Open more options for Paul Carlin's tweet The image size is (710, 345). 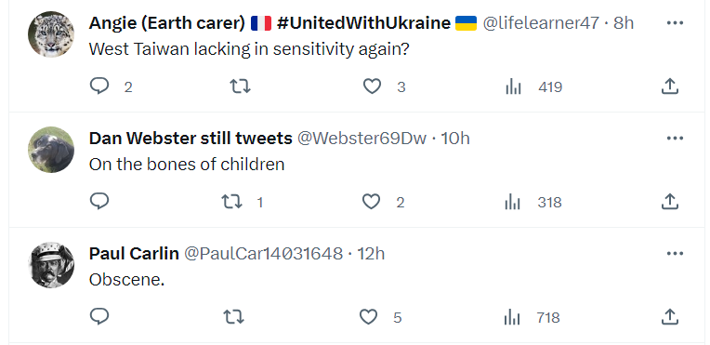675,253
